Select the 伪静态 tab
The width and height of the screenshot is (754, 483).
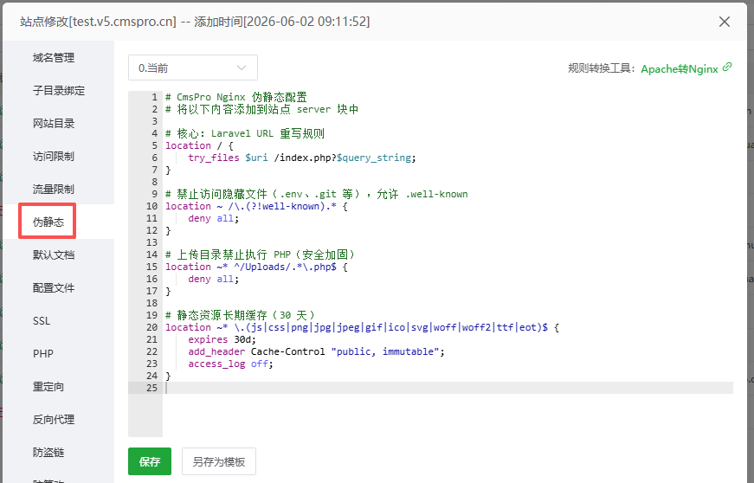(48, 222)
